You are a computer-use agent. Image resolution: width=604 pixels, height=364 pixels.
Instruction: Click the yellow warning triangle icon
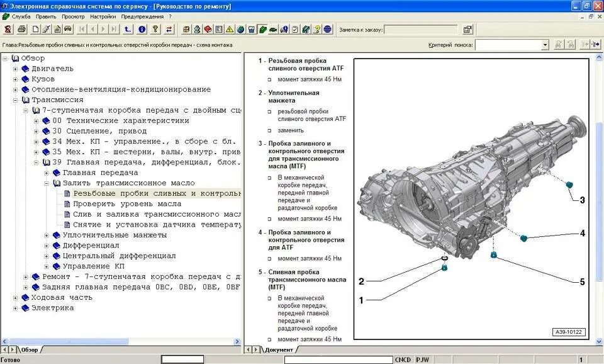click(230, 30)
